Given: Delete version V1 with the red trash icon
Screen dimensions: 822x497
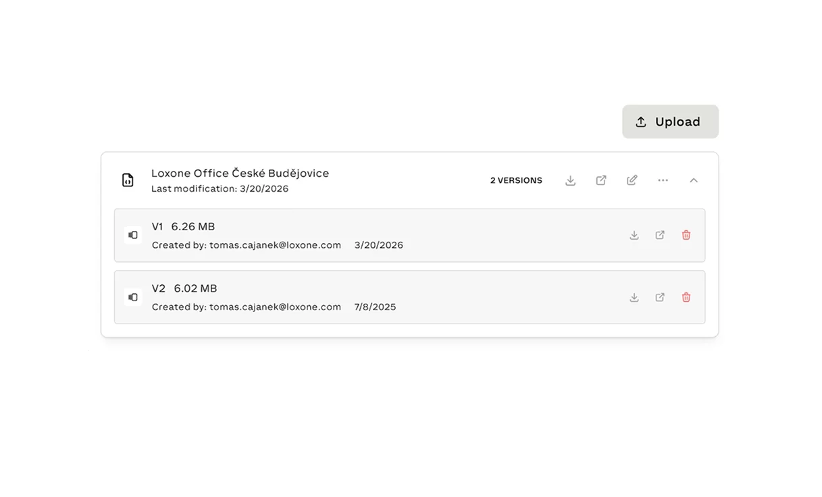Looking at the screenshot, I should pos(686,235).
